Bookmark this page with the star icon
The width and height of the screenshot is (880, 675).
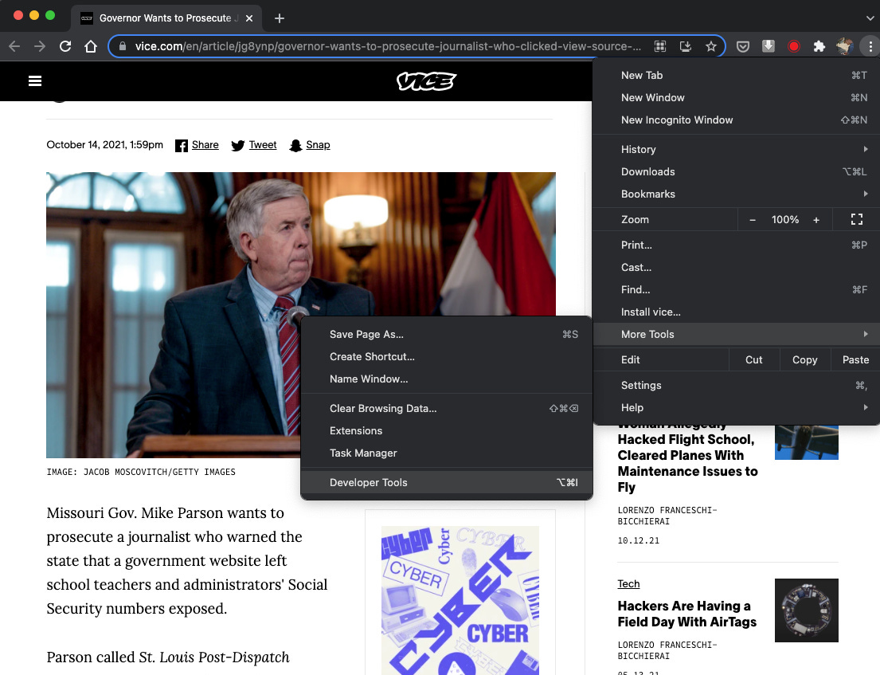point(711,46)
